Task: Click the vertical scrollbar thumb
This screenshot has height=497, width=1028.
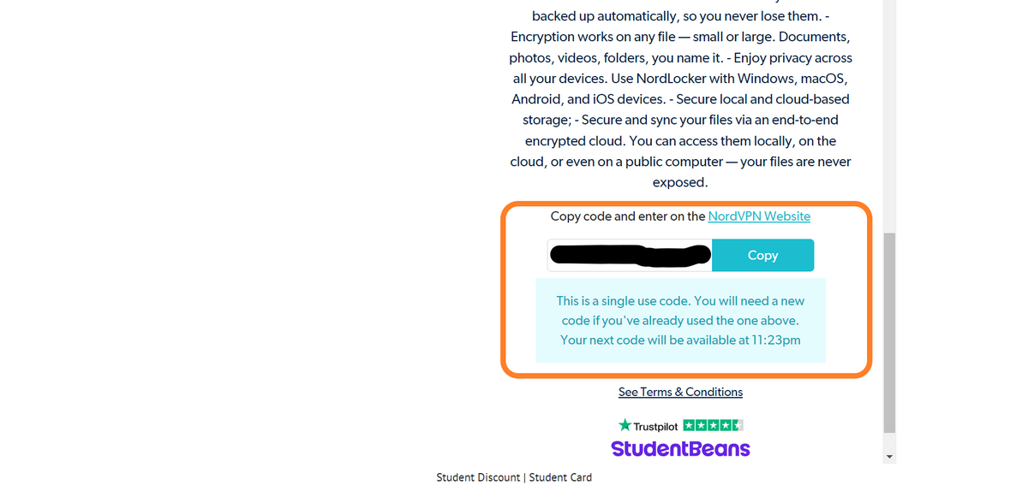Action: pos(889,332)
